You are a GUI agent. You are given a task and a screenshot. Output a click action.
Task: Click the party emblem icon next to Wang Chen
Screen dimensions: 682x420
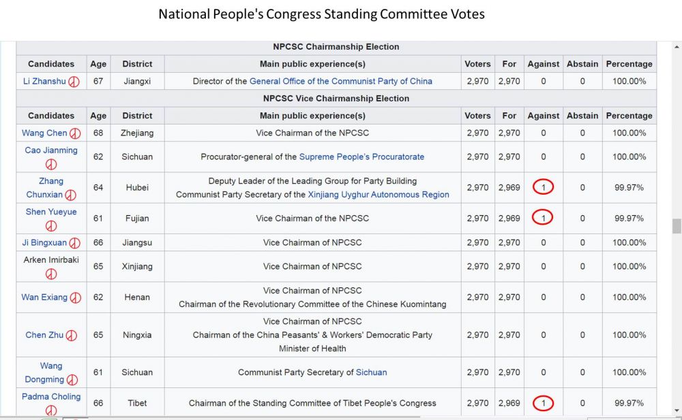coord(75,133)
